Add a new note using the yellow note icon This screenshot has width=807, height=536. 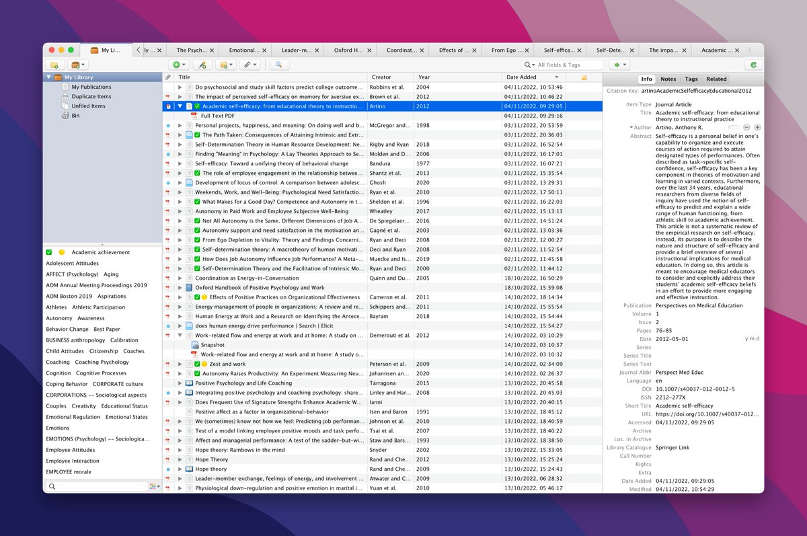click(223, 65)
